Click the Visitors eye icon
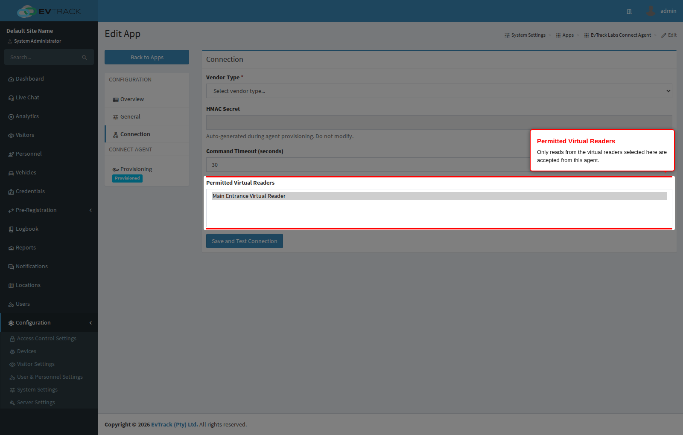Screen dimensions: 683x435 pos(11,136)
